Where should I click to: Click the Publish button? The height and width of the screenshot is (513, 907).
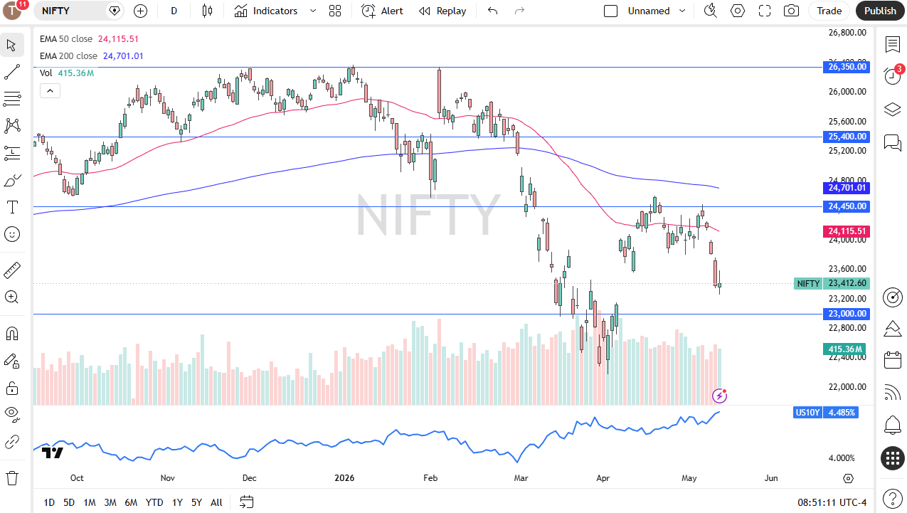pos(880,11)
